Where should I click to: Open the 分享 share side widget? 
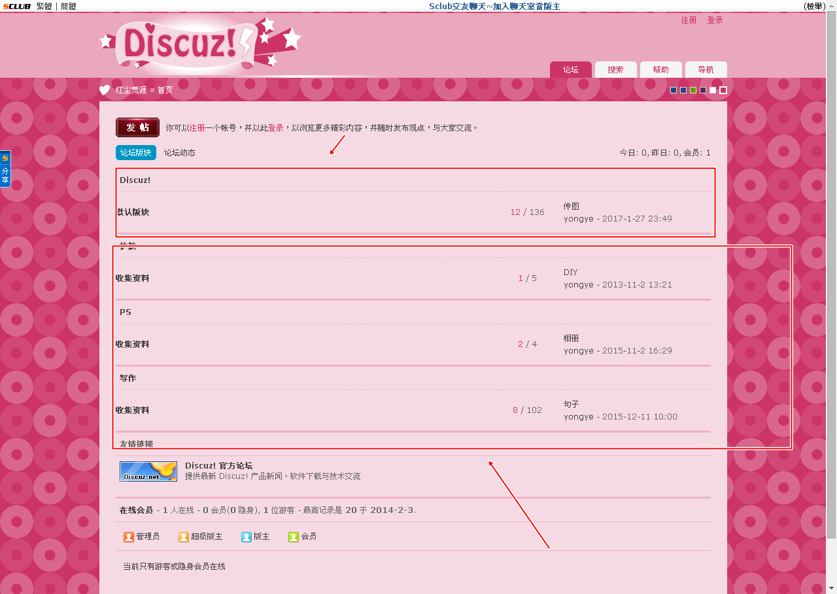coord(5,169)
